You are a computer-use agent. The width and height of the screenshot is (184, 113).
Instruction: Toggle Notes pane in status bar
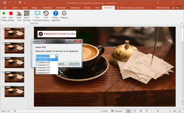pyautogui.click(x=104, y=111)
